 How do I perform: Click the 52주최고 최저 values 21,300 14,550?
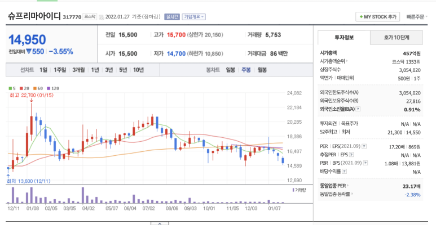click(x=404, y=132)
